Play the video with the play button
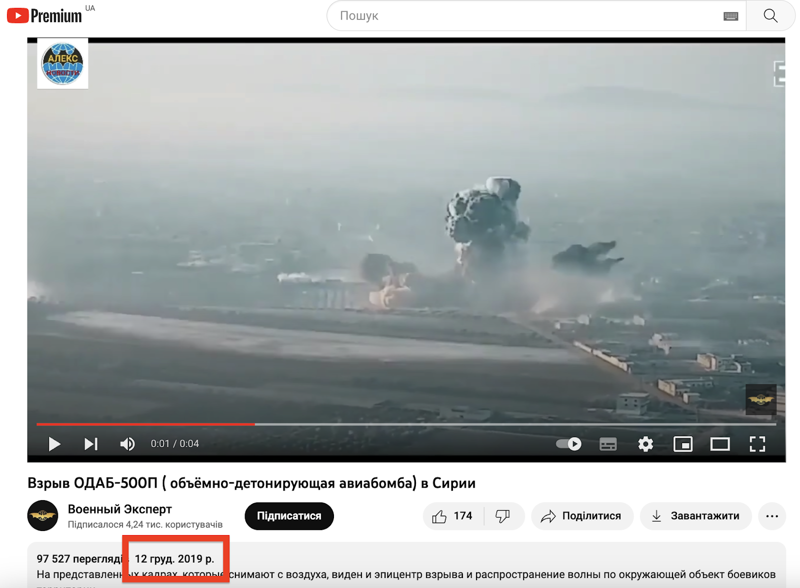The width and height of the screenshot is (800, 588). click(54, 444)
